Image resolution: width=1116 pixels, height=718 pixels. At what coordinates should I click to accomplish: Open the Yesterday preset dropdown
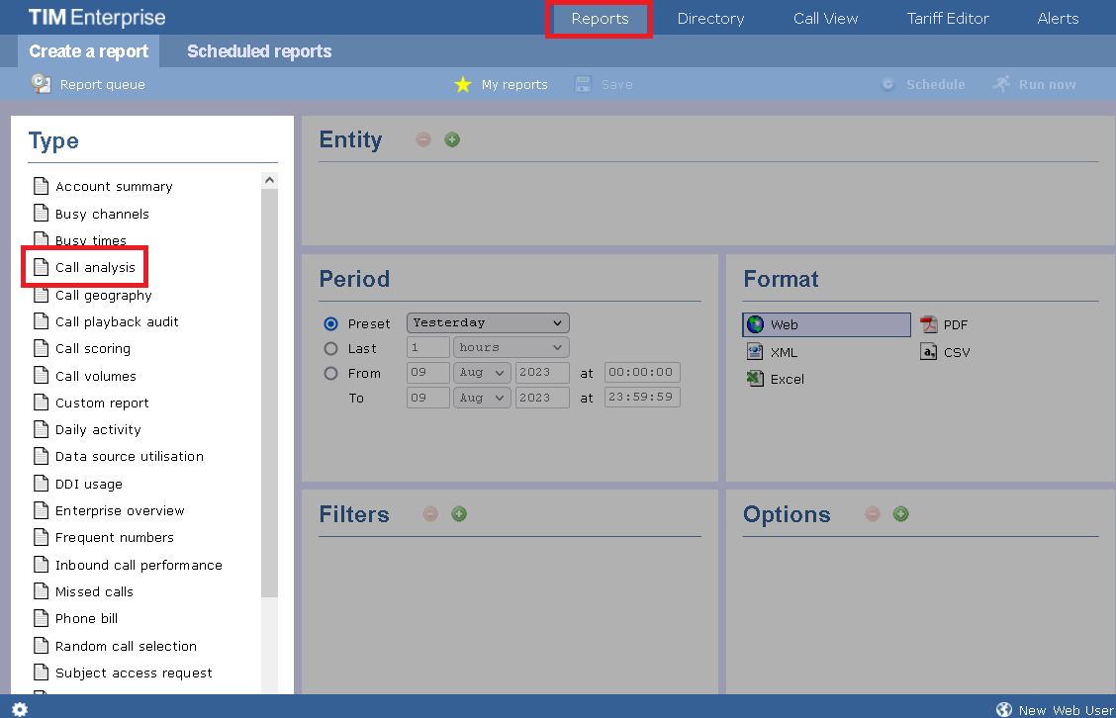click(x=487, y=322)
